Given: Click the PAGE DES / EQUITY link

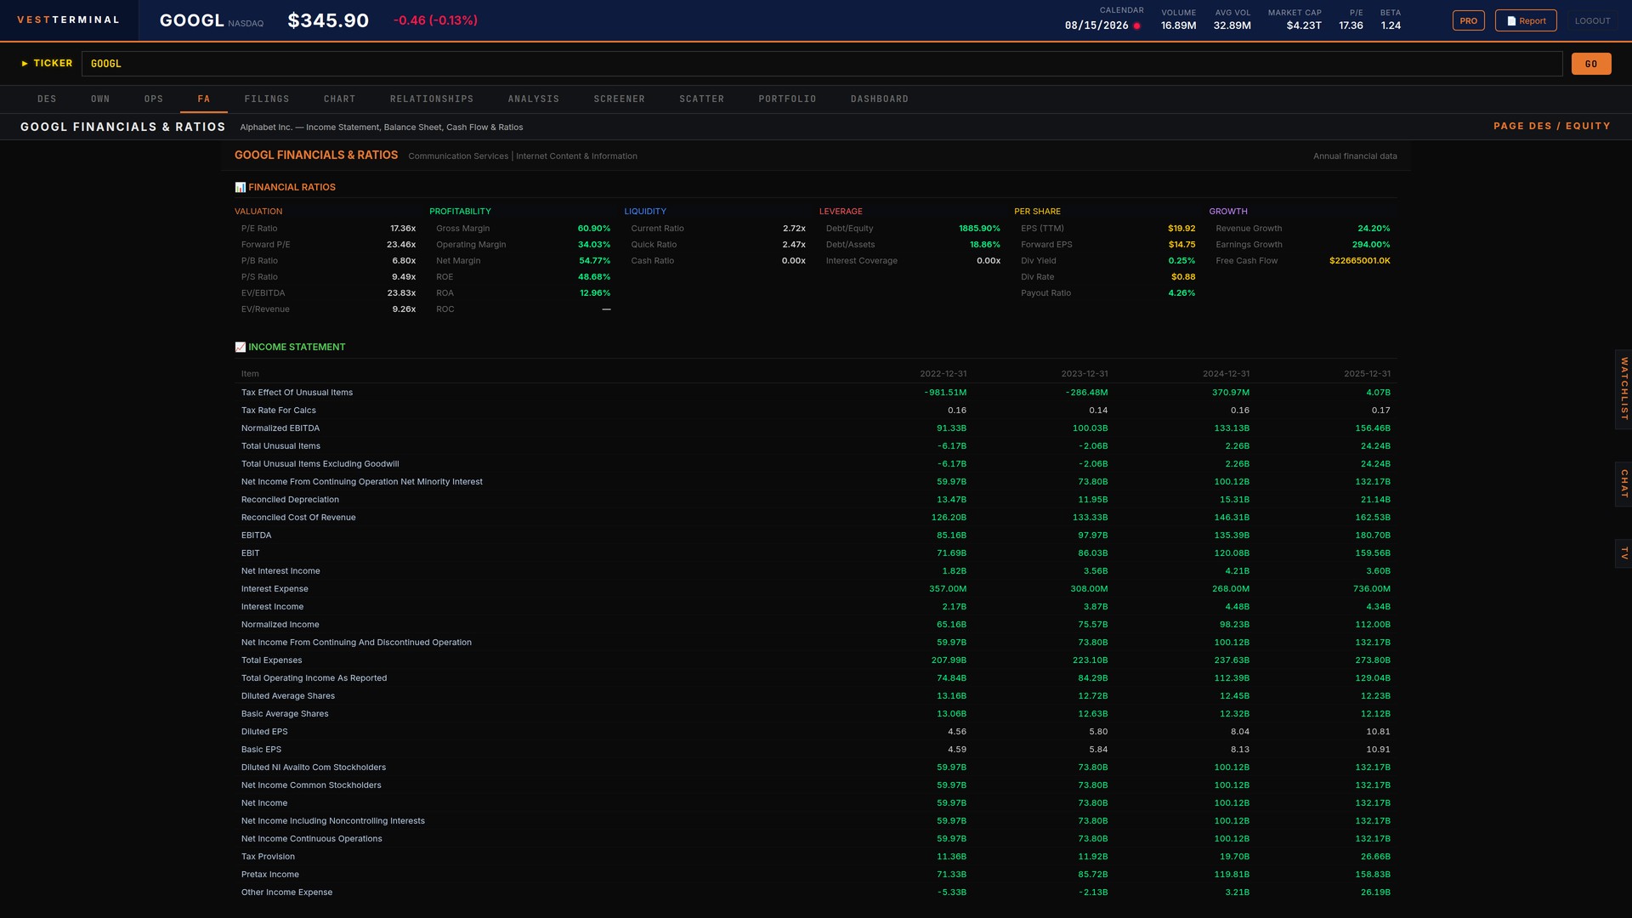Looking at the screenshot, I should pyautogui.click(x=1552, y=126).
